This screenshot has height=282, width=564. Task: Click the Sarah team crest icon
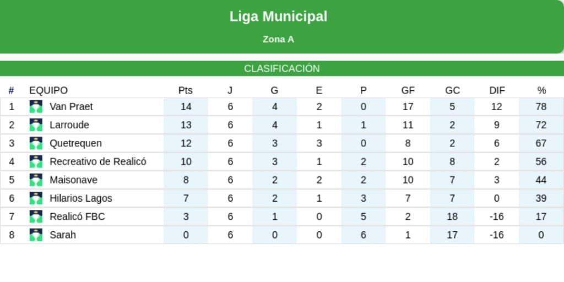(x=36, y=235)
